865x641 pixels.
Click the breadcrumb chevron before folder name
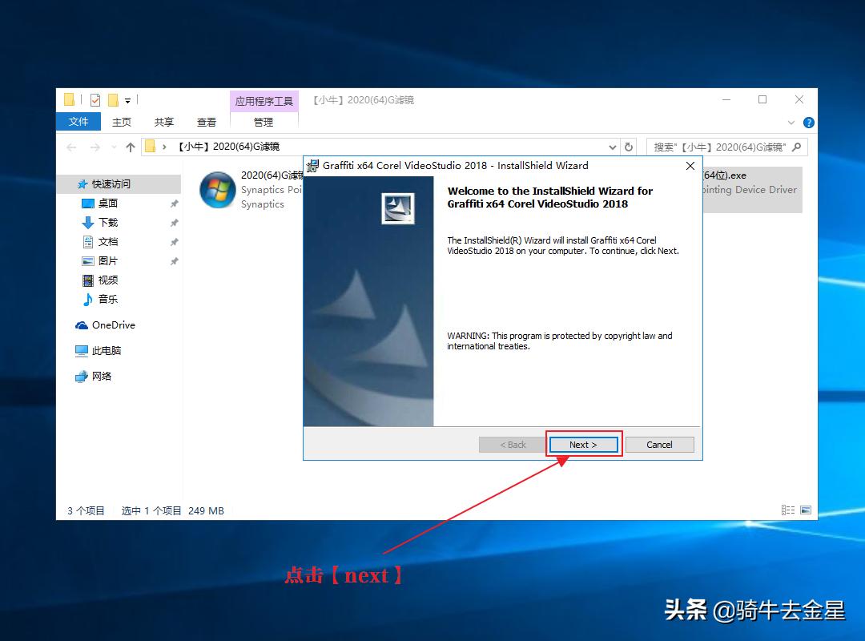[164, 147]
